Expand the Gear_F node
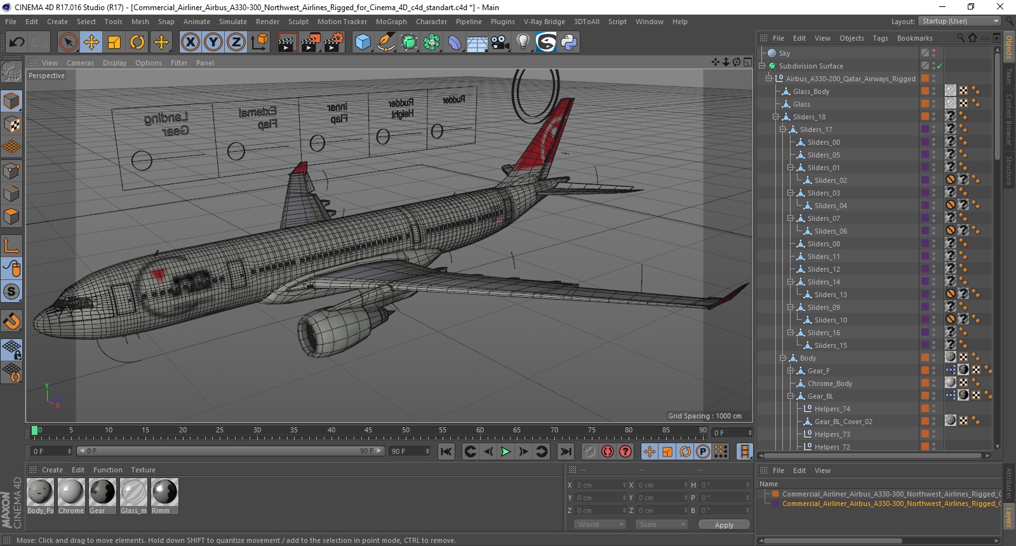The image size is (1016, 546). coord(791,371)
